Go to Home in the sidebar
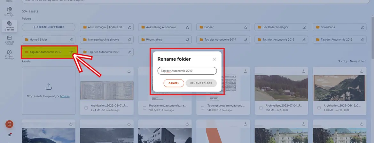This screenshot has width=374, height=143. (x=9, y=1)
